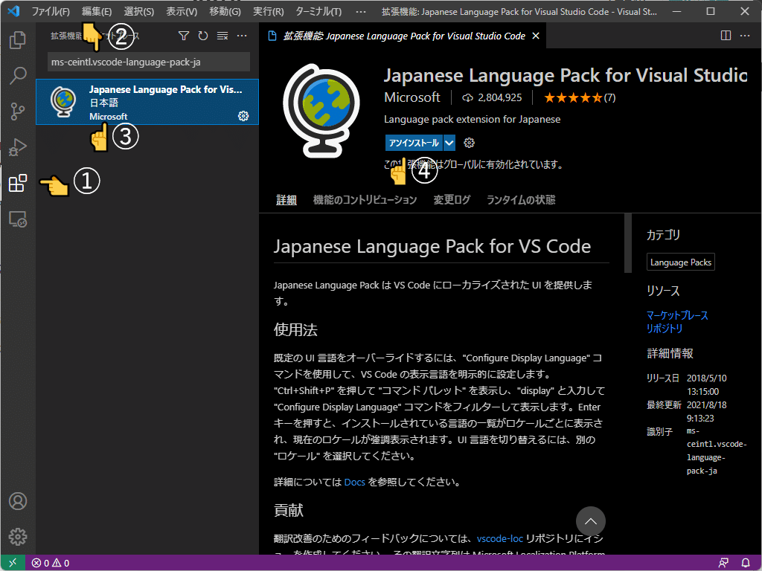Click the 貢献 heading
The width and height of the screenshot is (762, 571).
pyautogui.click(x=289, y=510)
